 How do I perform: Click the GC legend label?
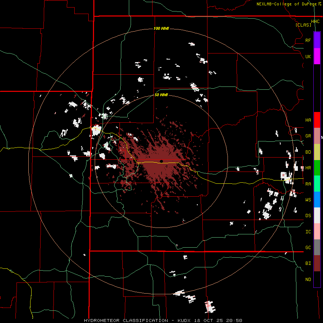click(x=308, y=248)
